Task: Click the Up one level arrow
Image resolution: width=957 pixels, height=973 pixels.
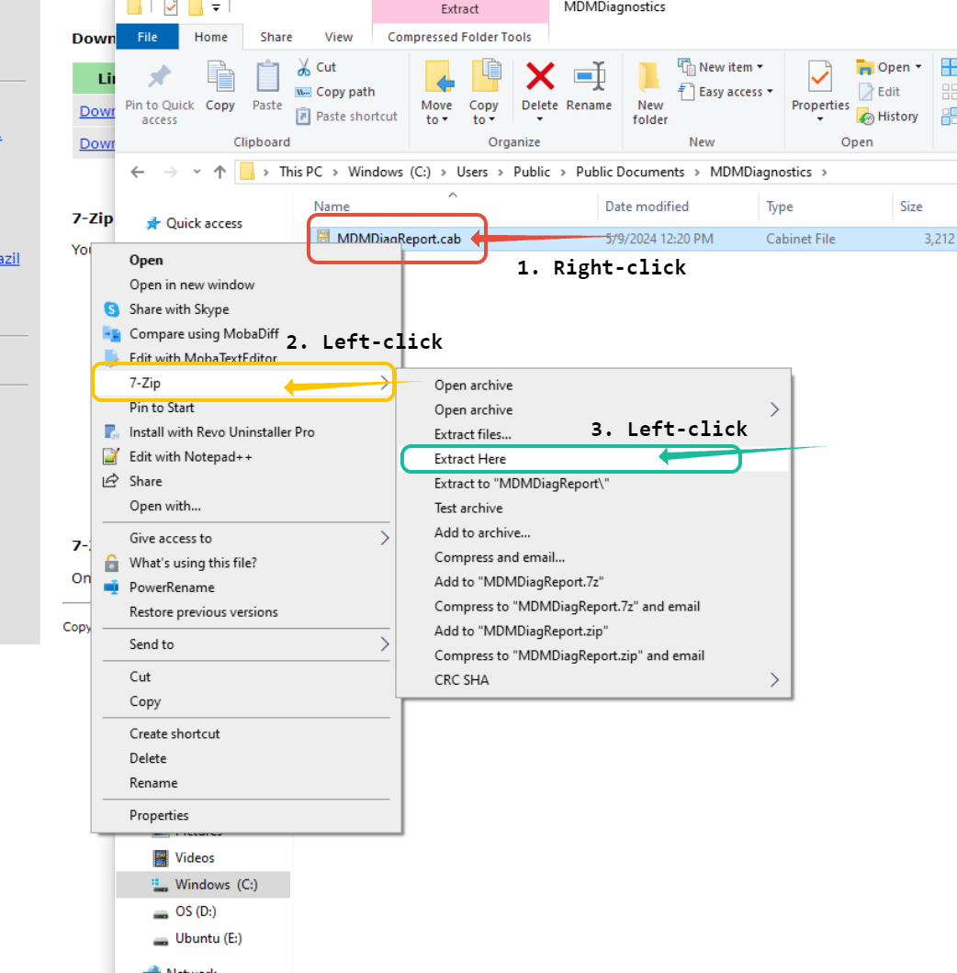Action: [220, 172]
